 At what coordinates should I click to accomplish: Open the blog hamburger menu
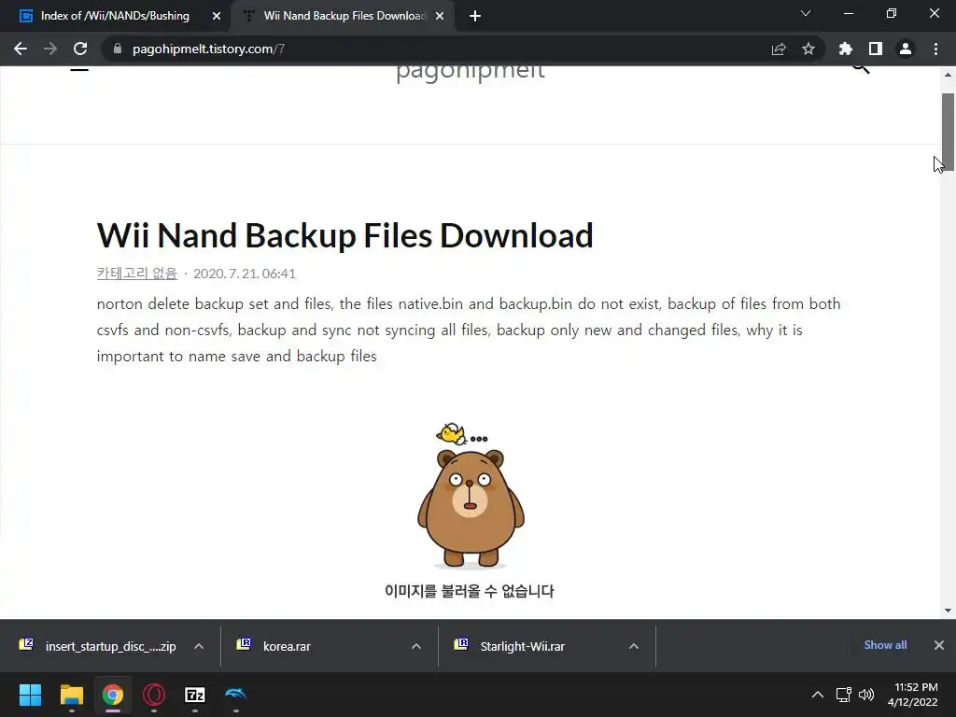pyautogui.click(x=79, y=69)
